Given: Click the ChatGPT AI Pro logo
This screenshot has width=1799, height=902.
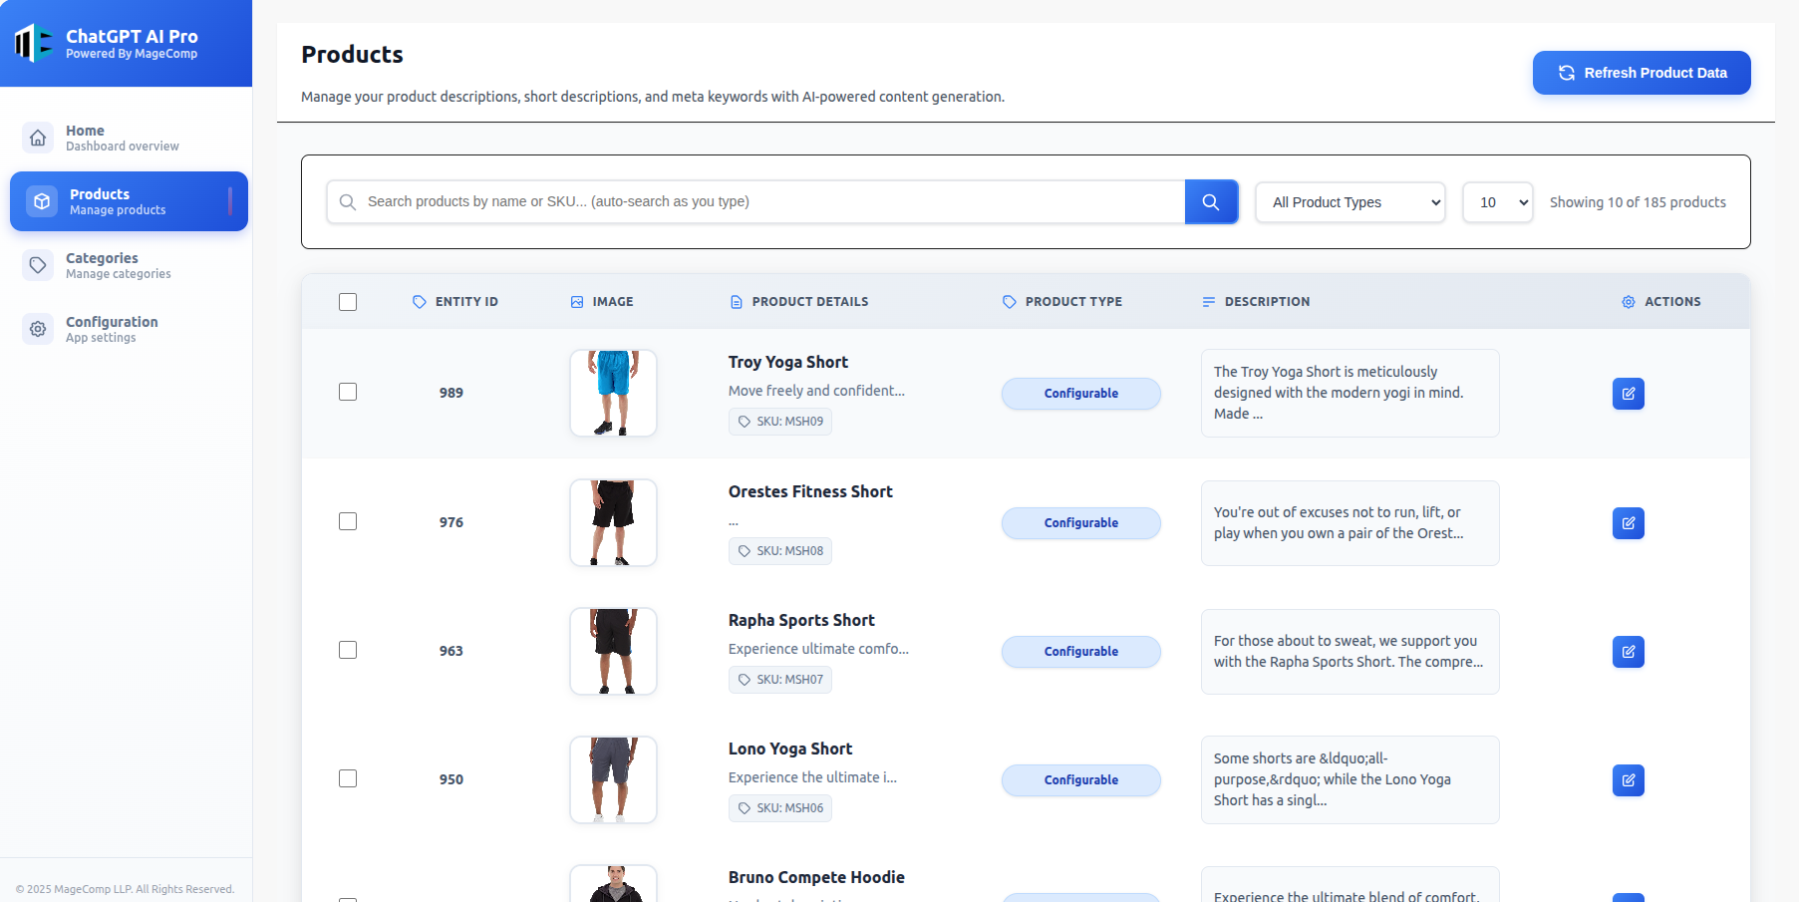Looking at the screenshot, I should (x=35, y=43).
